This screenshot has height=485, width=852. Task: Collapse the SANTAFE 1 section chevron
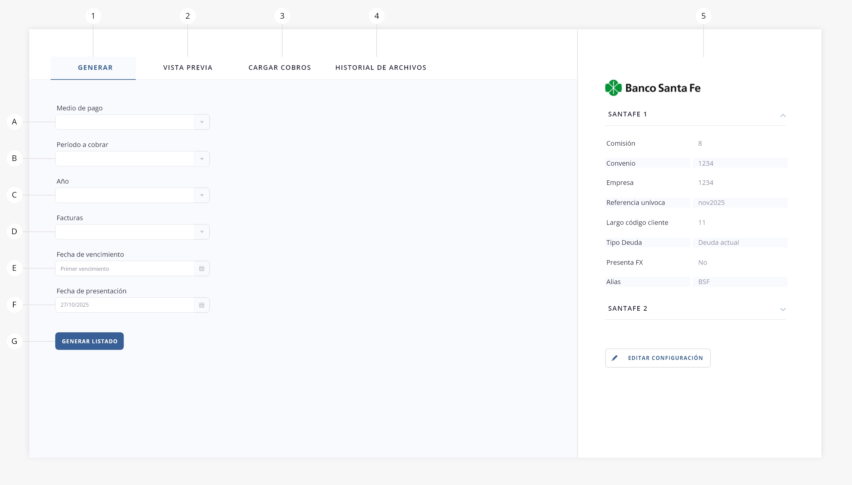pyautogui.click(x=783, y=115)
